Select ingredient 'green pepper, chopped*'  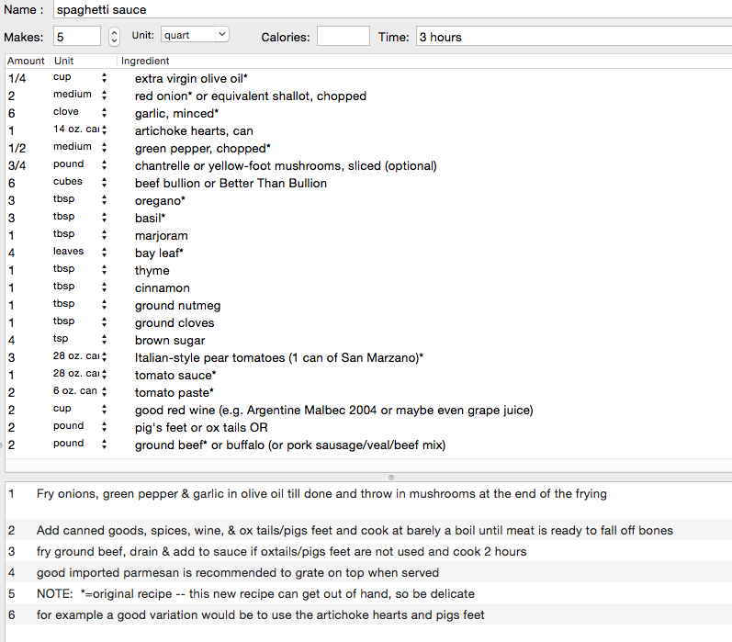[203, 148]
